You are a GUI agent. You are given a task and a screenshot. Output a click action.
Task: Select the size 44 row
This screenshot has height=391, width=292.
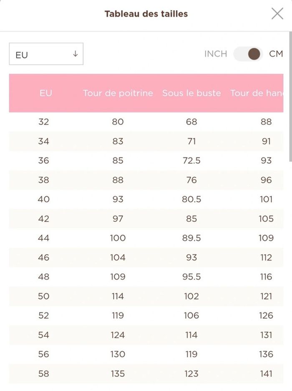pyautogui.click(x=146, y=238)
